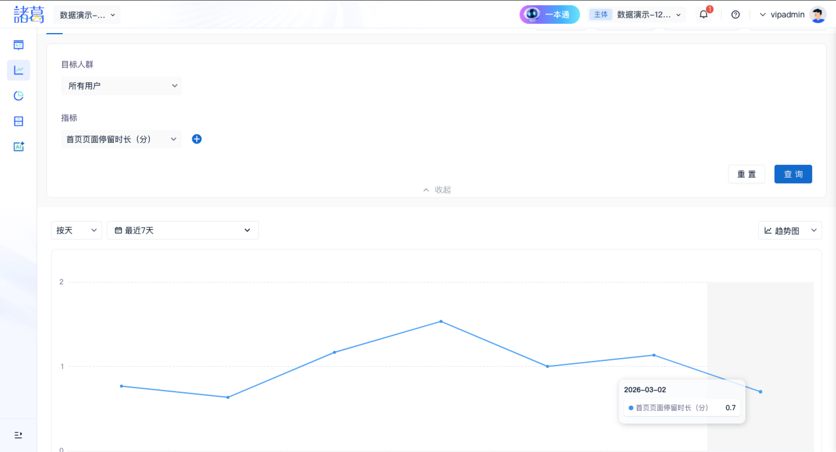Image resolution: width=836 pixels, height=452 pixels.
Task: Click the help question mark icon
Action: coord(735,15)
